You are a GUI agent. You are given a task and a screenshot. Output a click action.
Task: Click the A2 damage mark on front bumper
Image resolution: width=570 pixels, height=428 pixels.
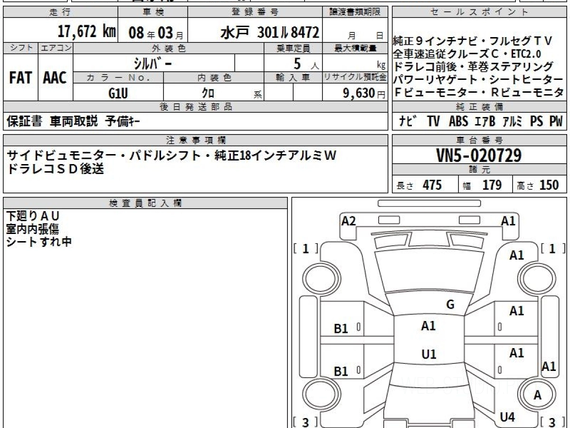(349, 221)
